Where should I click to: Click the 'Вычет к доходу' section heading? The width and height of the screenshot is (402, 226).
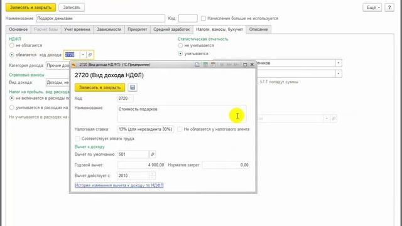pos(89,147)
